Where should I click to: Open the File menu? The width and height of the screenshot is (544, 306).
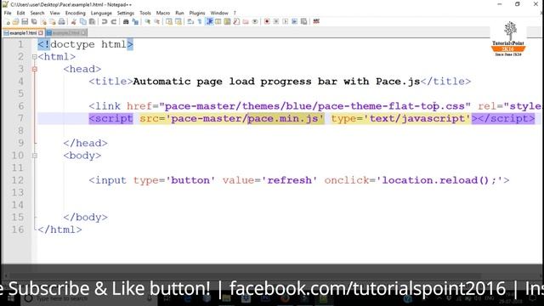click(x=8, y=13)
